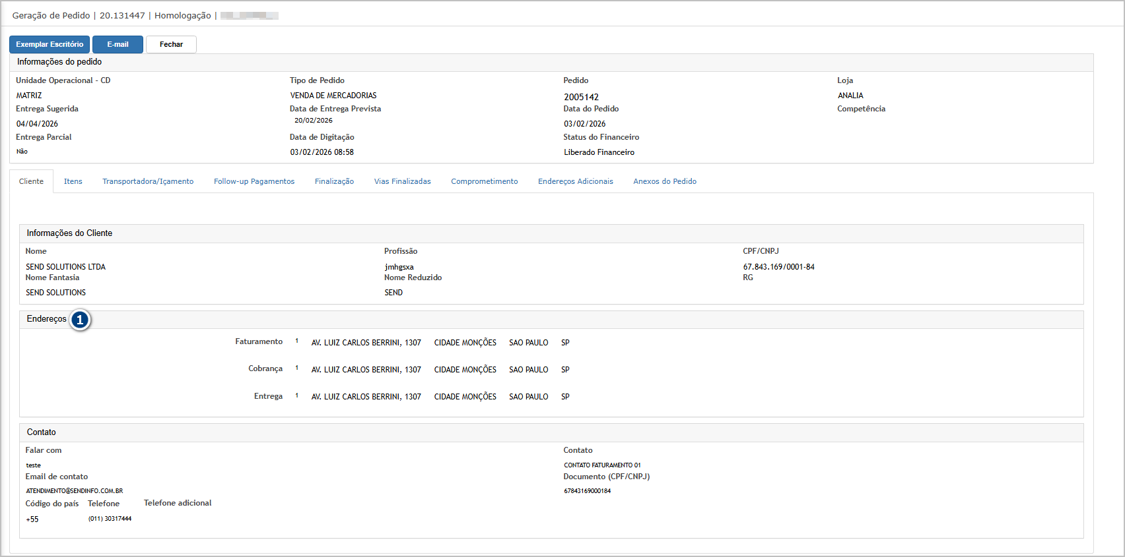Click the Faturamento address number link
The width and height of the screenshot is (1125, 557).
297,341
